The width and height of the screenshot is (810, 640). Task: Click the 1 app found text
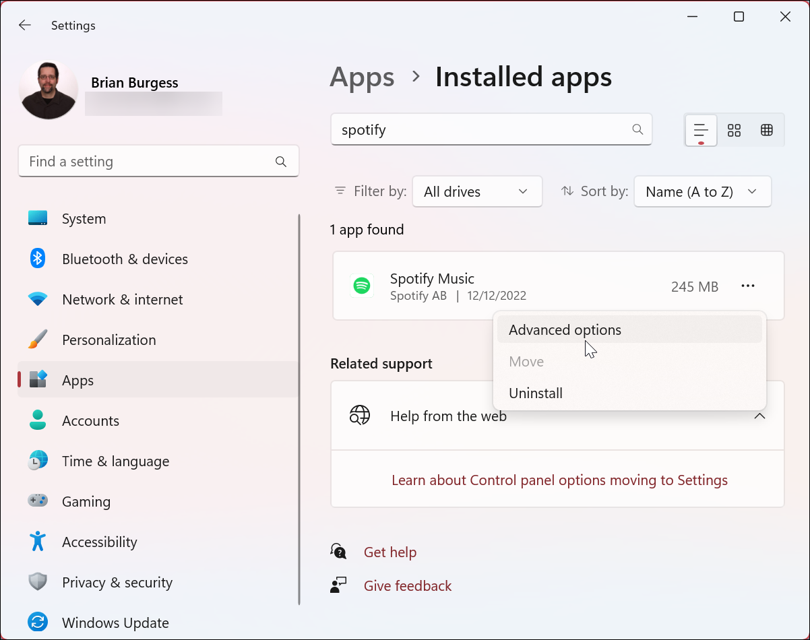click(x=367, y=230)
